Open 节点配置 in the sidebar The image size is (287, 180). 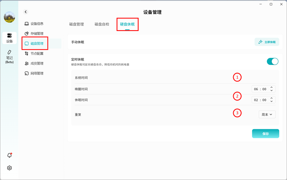pos(37,53)
